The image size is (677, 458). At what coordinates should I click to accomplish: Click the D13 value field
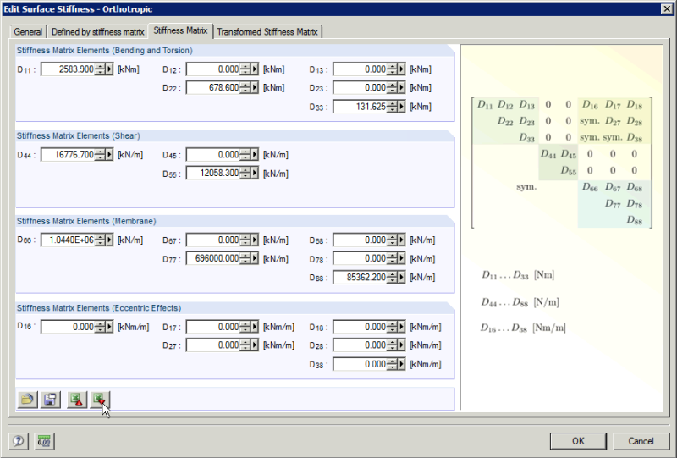point(361,69)
